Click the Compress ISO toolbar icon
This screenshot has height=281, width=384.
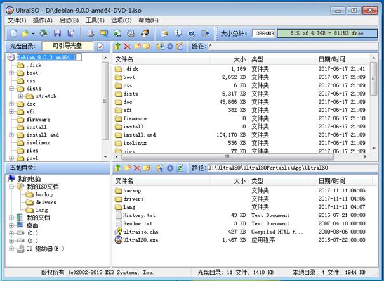pyautogui.click(x=104, y=34)
